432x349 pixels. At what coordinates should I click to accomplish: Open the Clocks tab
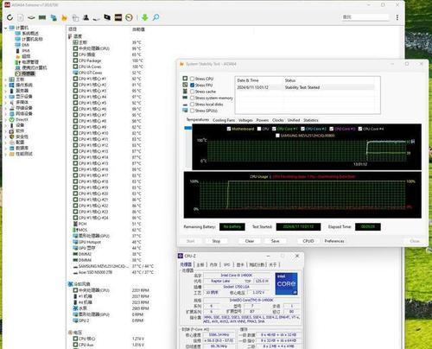tap(278, 120)
